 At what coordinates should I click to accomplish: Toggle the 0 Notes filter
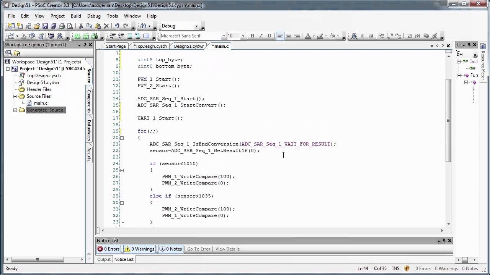tap(171, 249)
